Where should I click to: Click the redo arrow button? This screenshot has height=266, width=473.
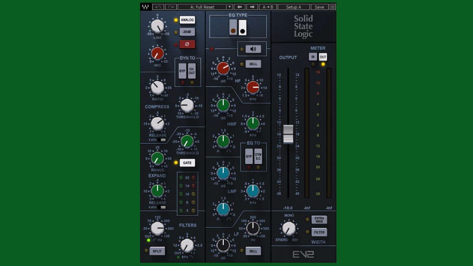click(171, 7)
